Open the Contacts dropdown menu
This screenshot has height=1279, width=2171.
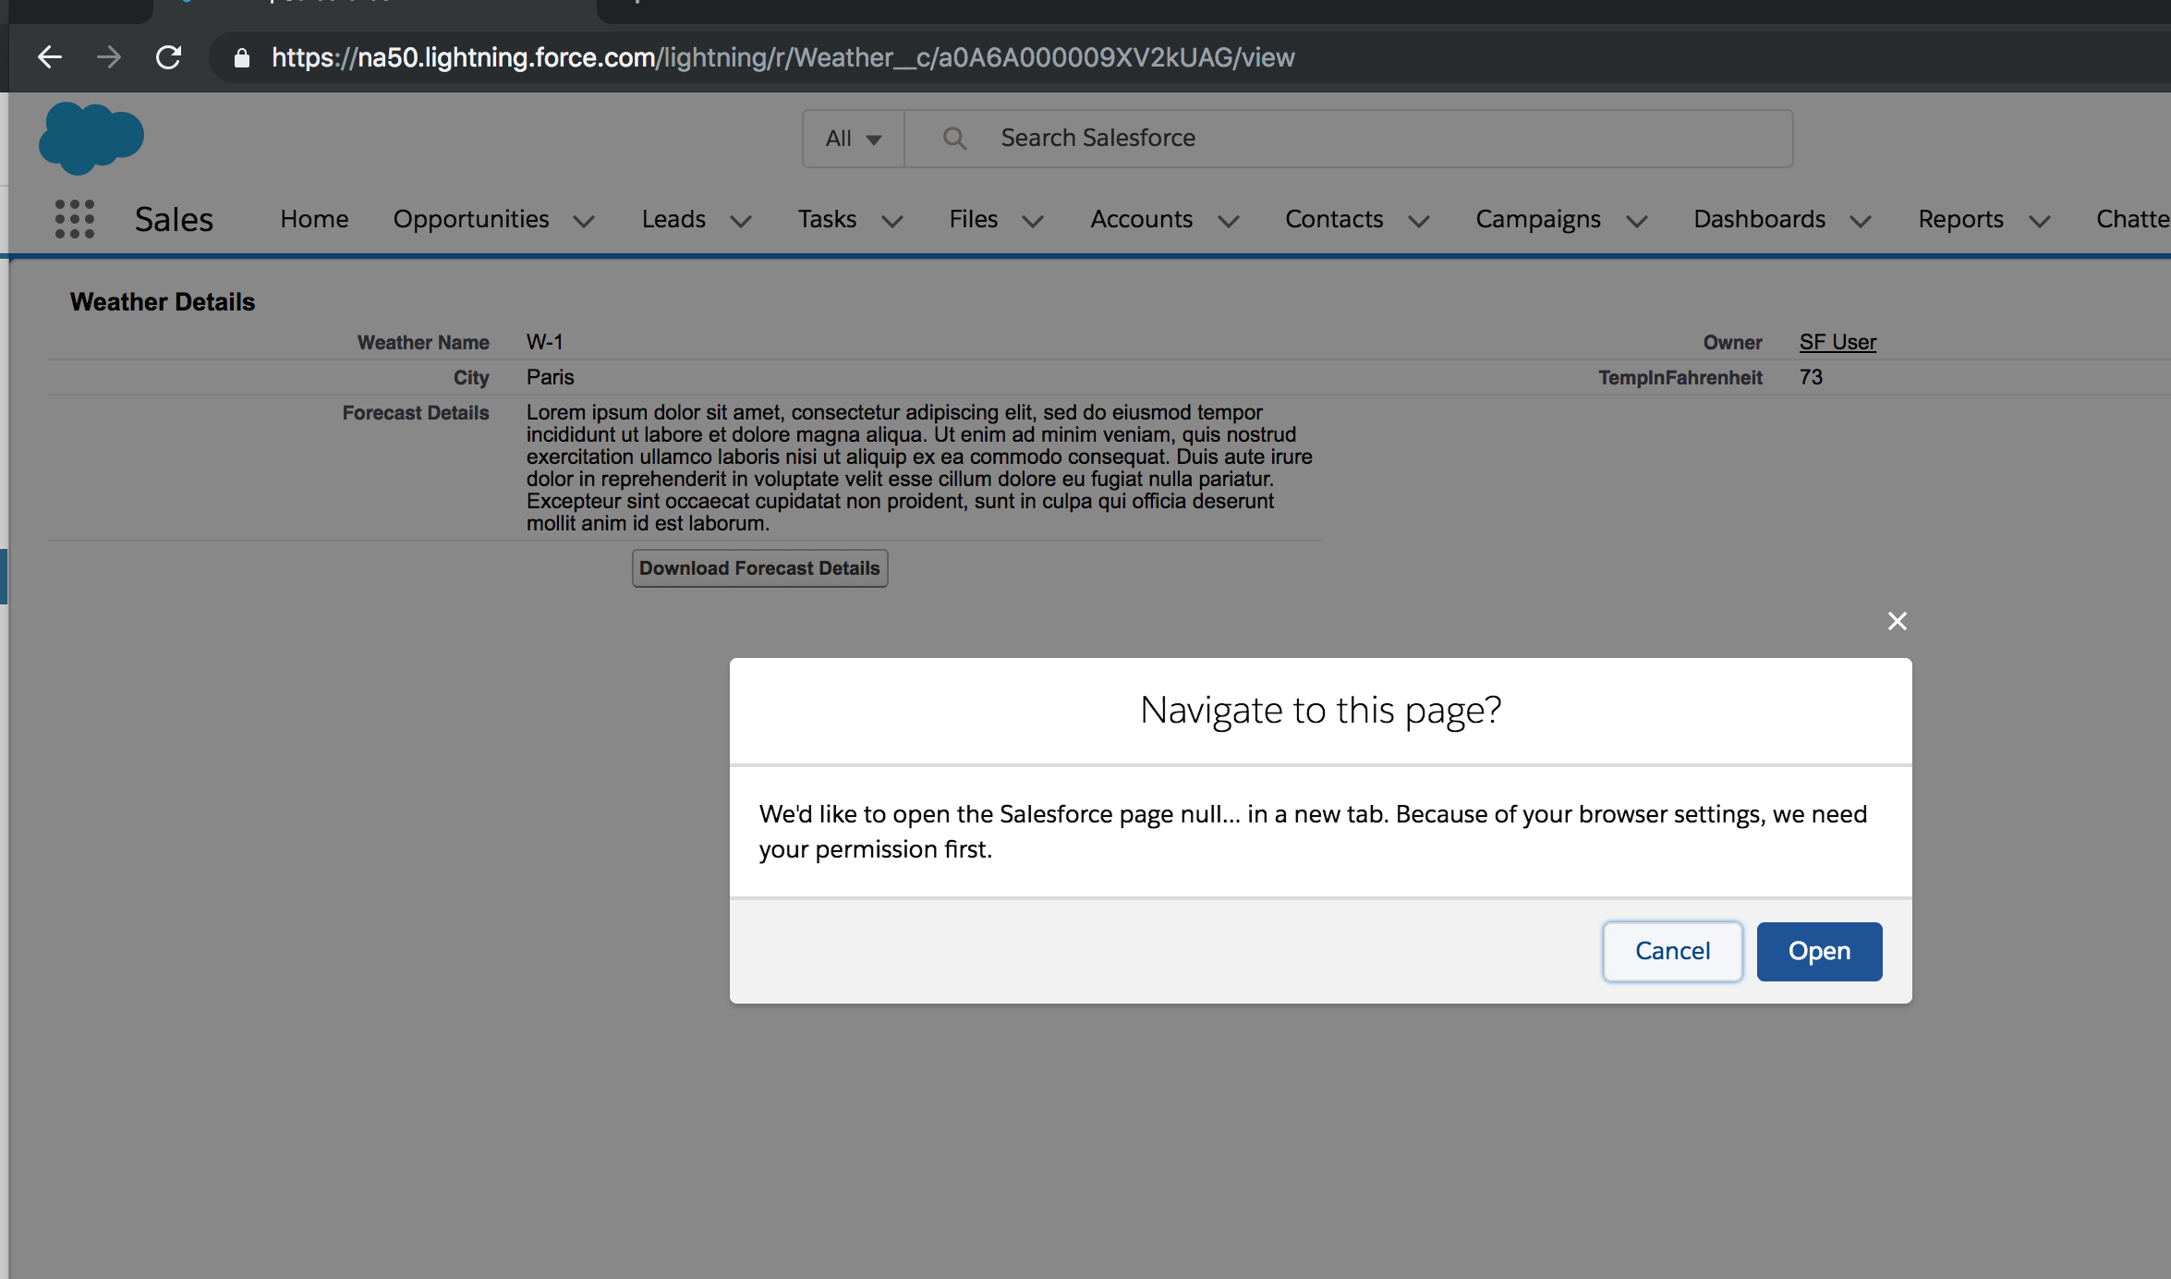pyautogui.click(x=1420, y=221)
